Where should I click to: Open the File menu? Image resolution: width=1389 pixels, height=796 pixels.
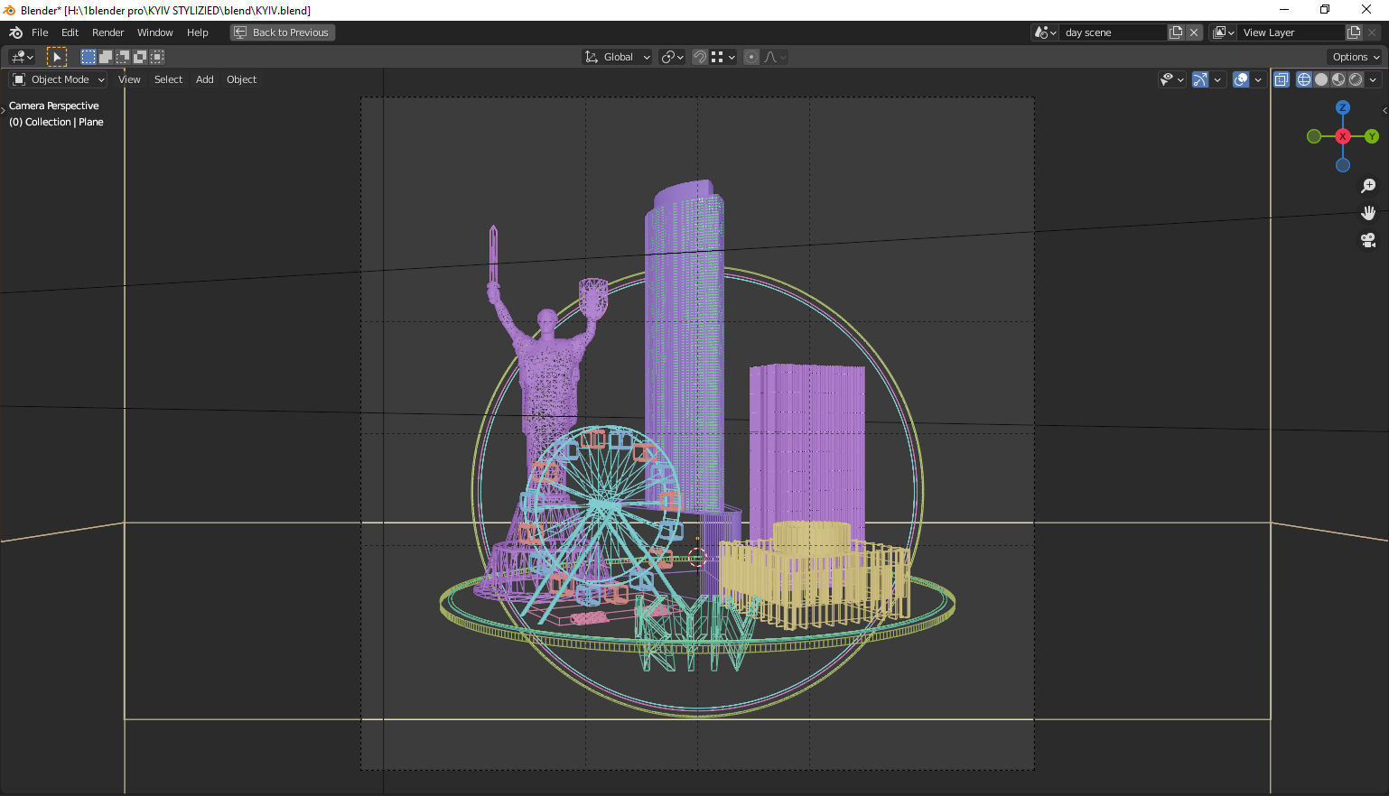[40, 32]
